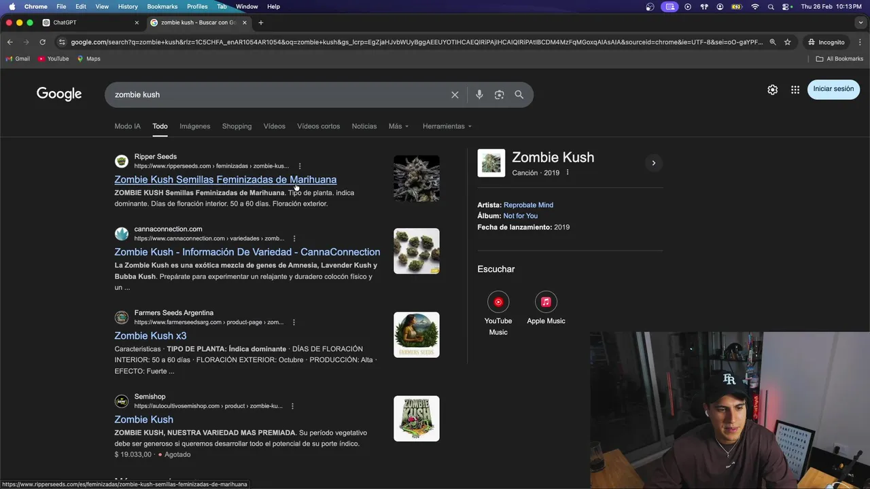870x489 pixels.
Task: Open the Ripper Seeds result thumbnail
Action: click(x=417, y=179)
